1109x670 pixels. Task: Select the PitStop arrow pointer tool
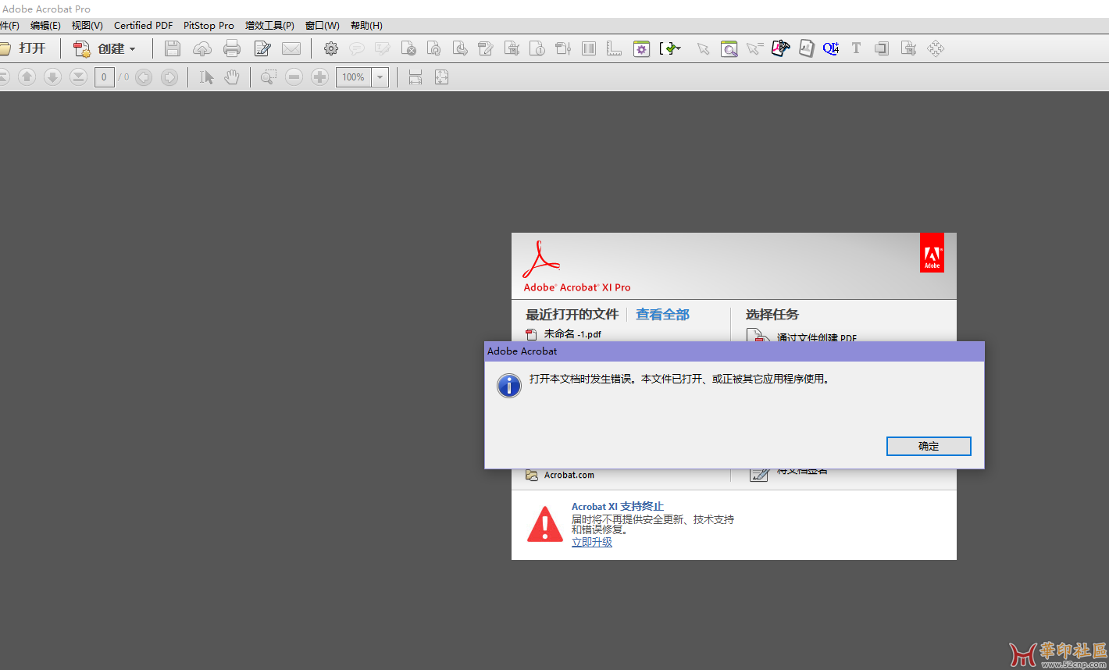(x=703, y=48)
